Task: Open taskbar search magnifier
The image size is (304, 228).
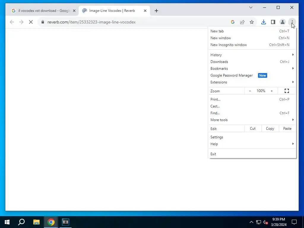Action: click(21, 222)
